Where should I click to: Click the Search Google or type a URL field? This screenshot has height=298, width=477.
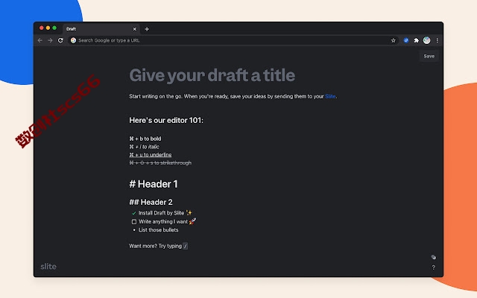(233, 40)
